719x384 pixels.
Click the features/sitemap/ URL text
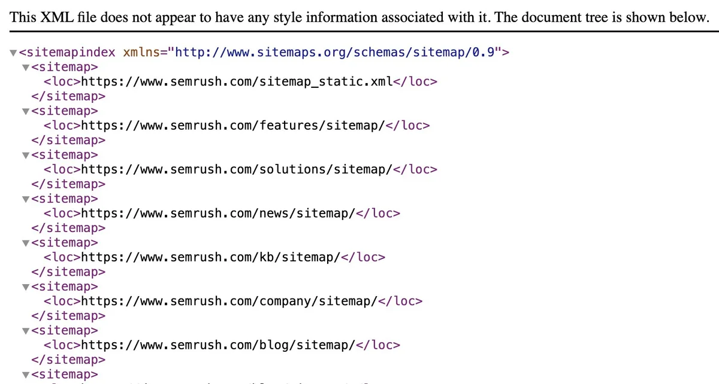(233, 126)
